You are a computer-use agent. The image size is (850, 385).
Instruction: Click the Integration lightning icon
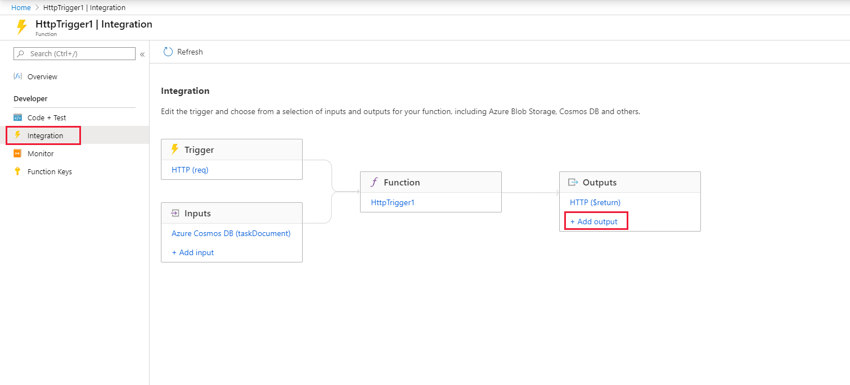19,135
